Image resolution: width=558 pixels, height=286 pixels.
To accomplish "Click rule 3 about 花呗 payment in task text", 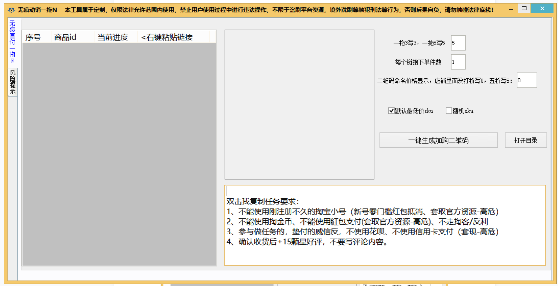I will click(x=363, y=232).
